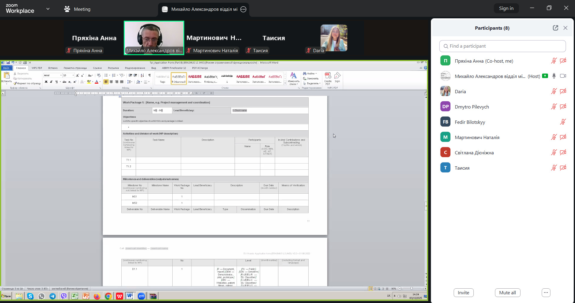The image size is (575, 303).
Task: Close the Participants panel
Action: point(565,28)
